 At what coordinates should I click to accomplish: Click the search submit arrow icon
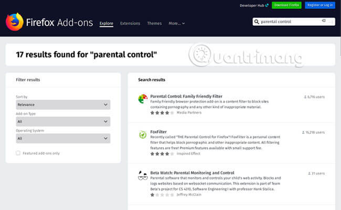[324, 22]
